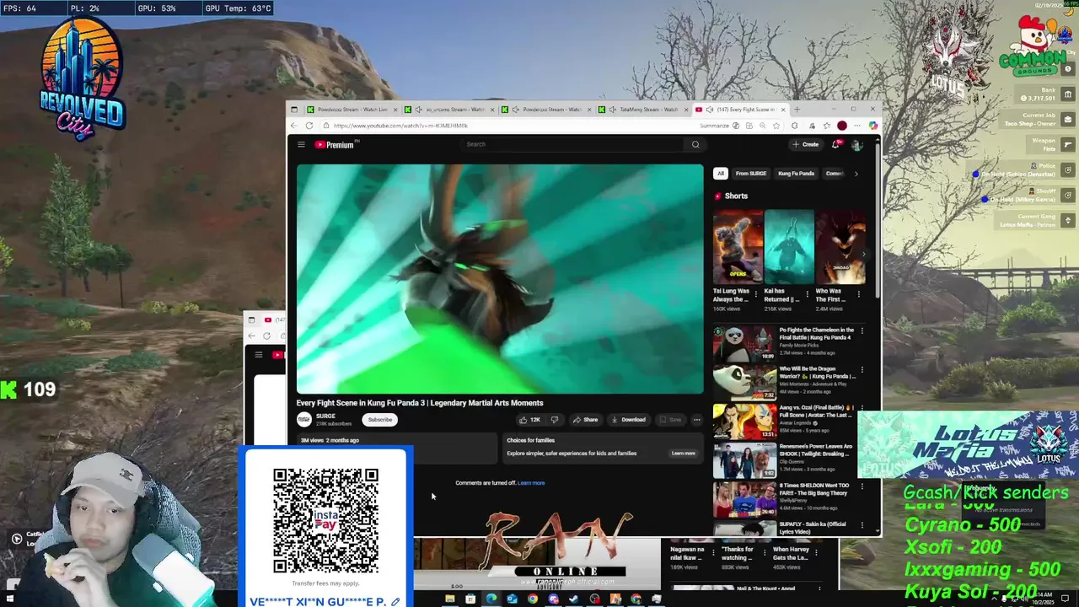Select the From SURGE filter chip

[751, 174]
